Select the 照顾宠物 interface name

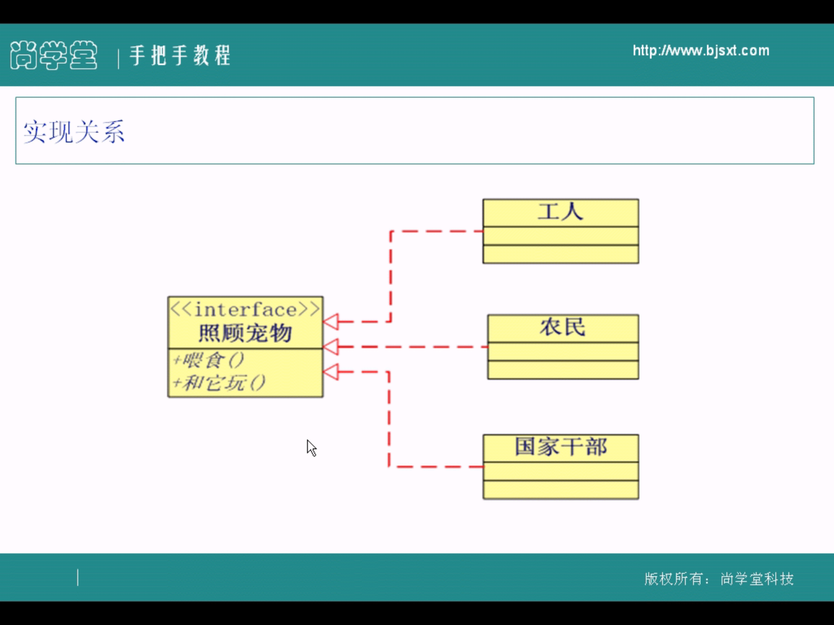245,333
